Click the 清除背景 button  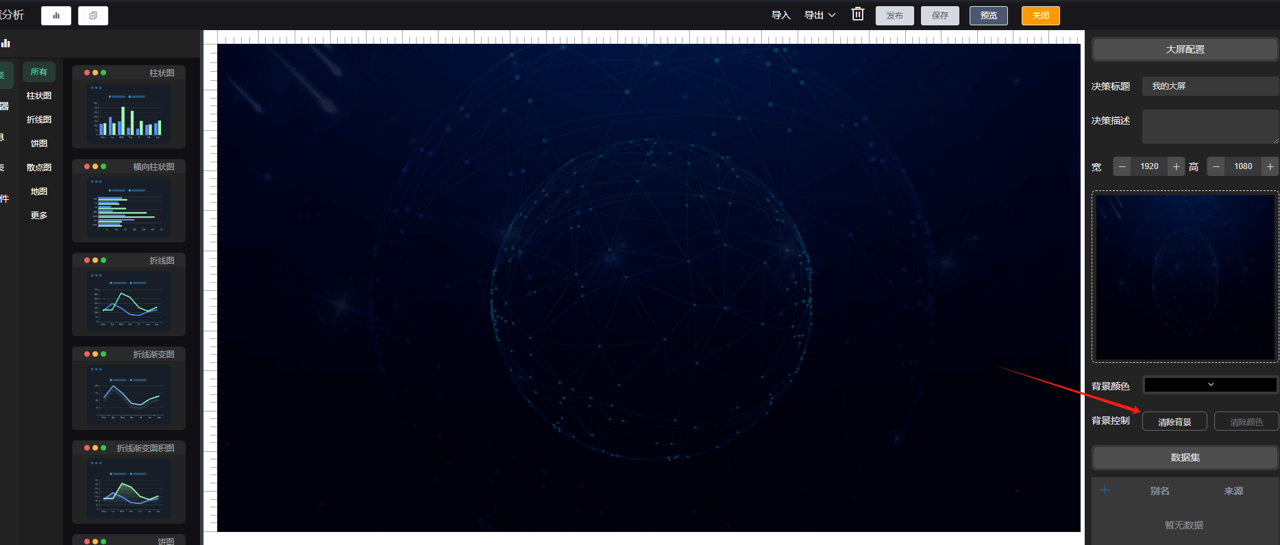(x=1174, y=422)
